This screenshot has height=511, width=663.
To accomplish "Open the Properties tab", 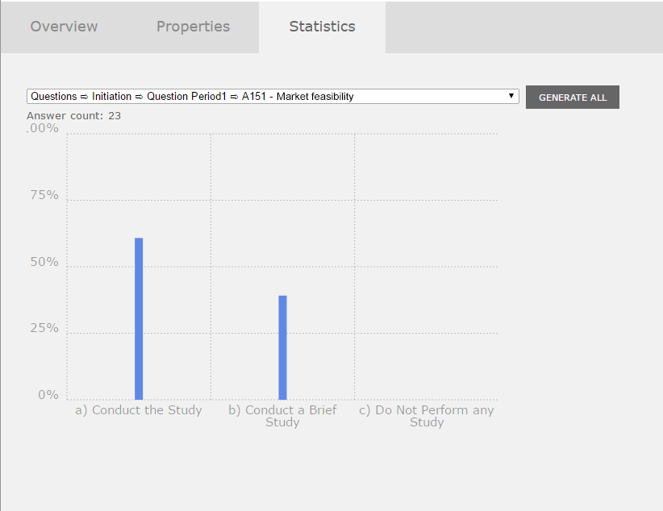I will [193, 27].
